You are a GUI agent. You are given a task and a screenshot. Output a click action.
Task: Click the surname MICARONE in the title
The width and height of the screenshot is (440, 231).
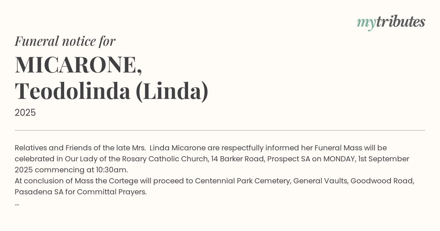point(76,65)
